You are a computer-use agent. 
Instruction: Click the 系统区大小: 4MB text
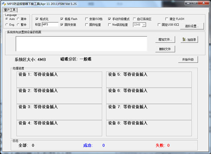(x=30, y=59)
